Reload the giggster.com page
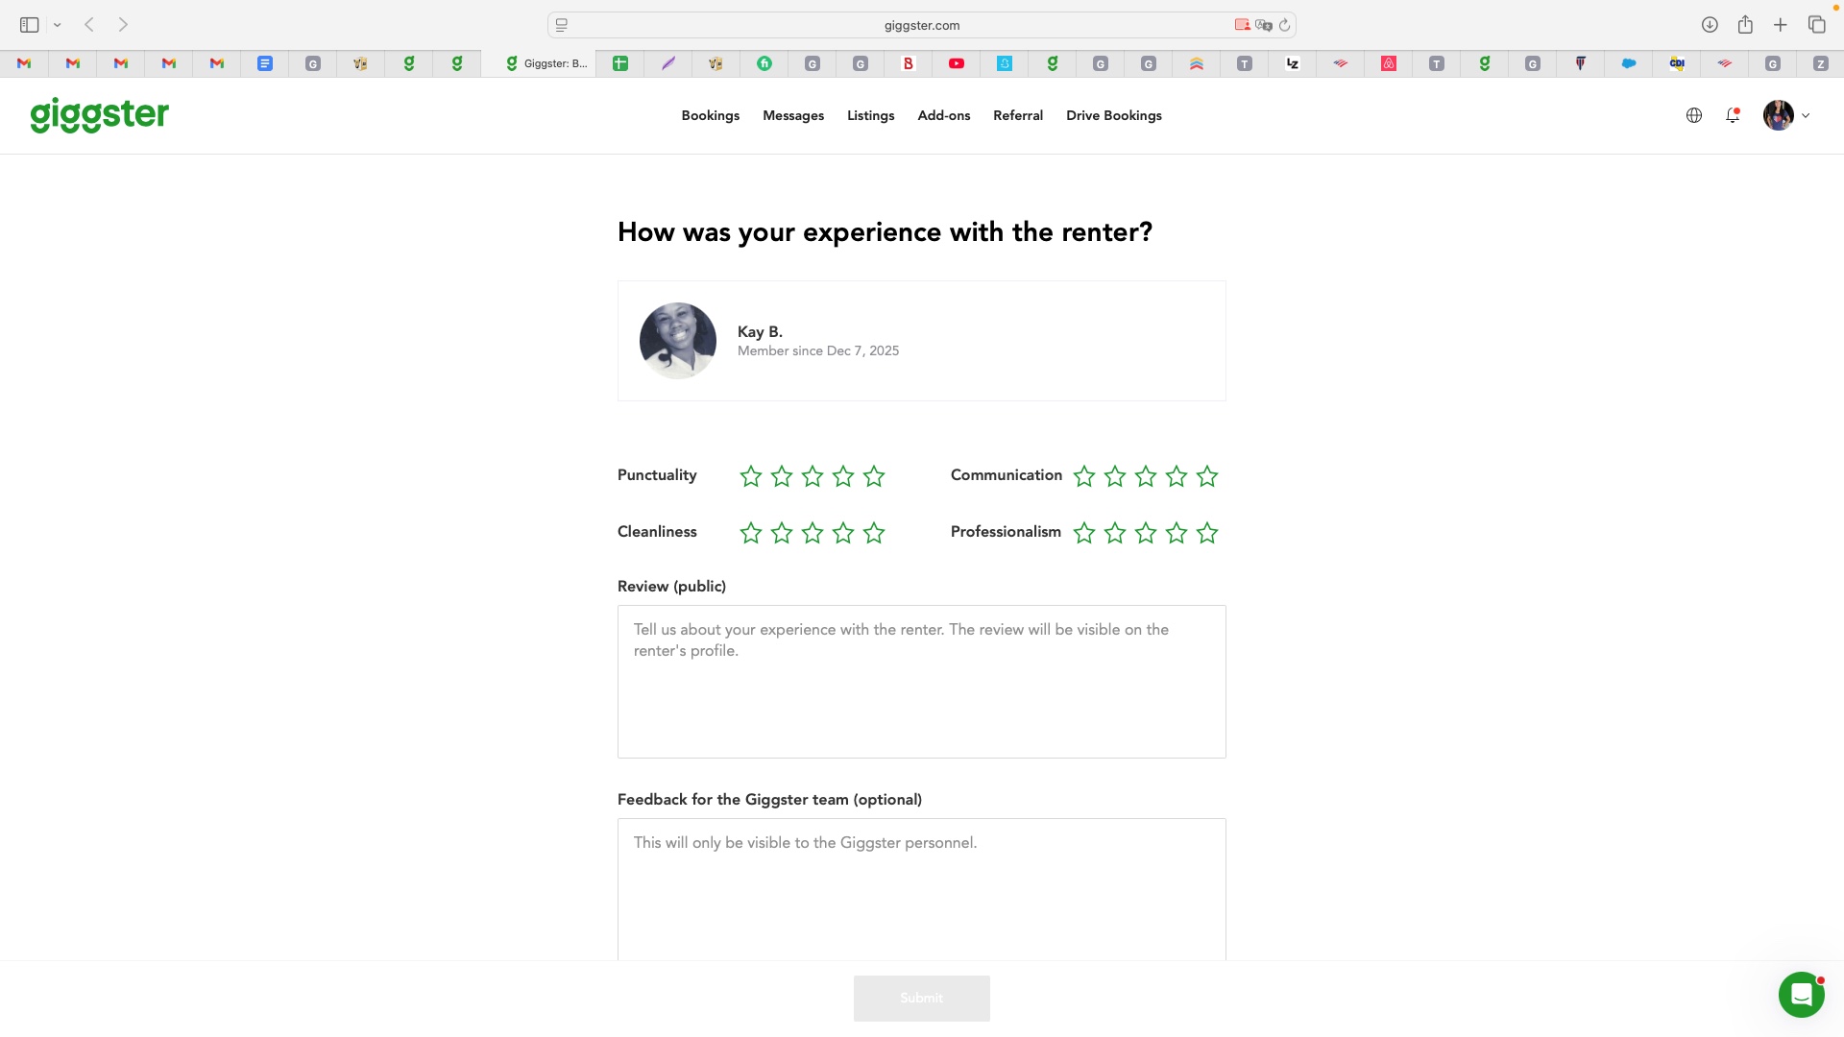The width and height of the screenshot is (1844, 1037). (x=1285, y=25)
